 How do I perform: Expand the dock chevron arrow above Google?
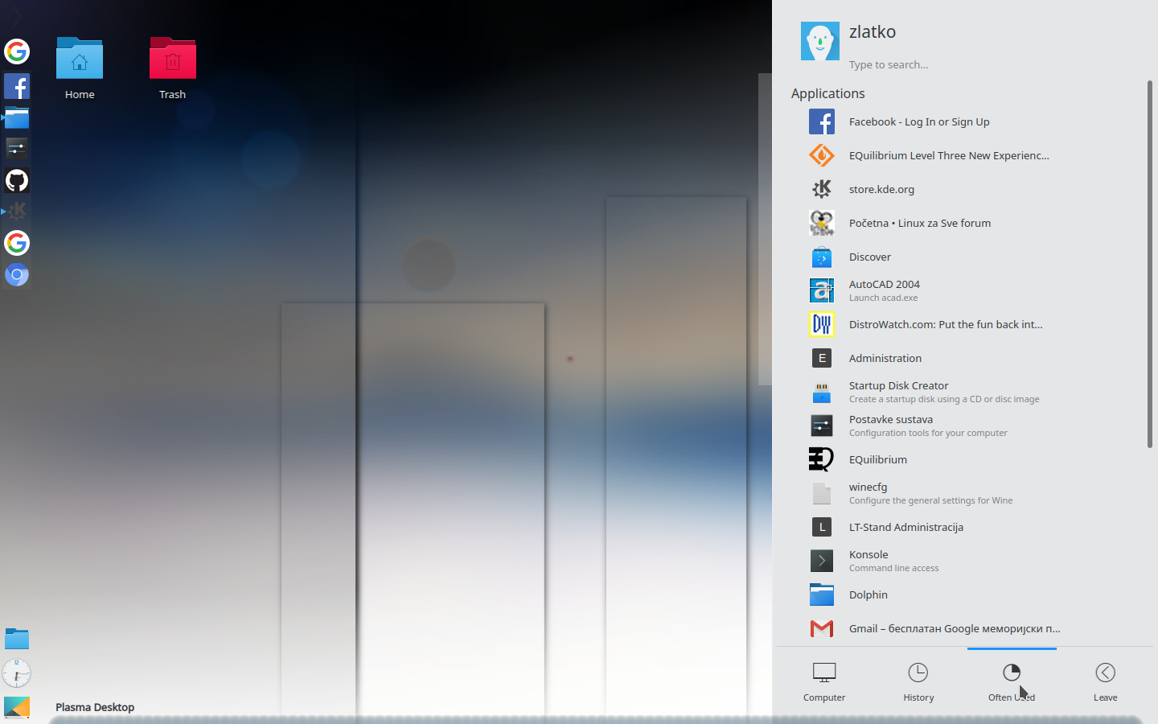tap(17, 17)
